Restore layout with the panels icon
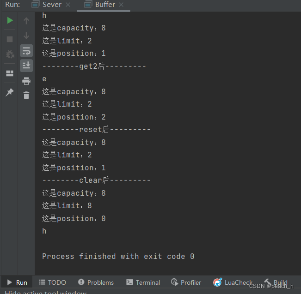The height and width of the screenshot is (294, 301). coord(10,73)
